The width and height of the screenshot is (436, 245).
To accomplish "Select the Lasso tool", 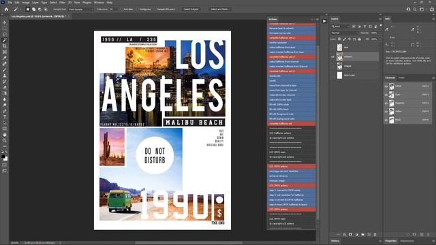I will 5,35.
